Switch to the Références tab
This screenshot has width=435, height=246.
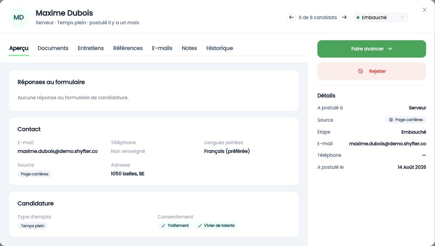[x=128, y=48]
